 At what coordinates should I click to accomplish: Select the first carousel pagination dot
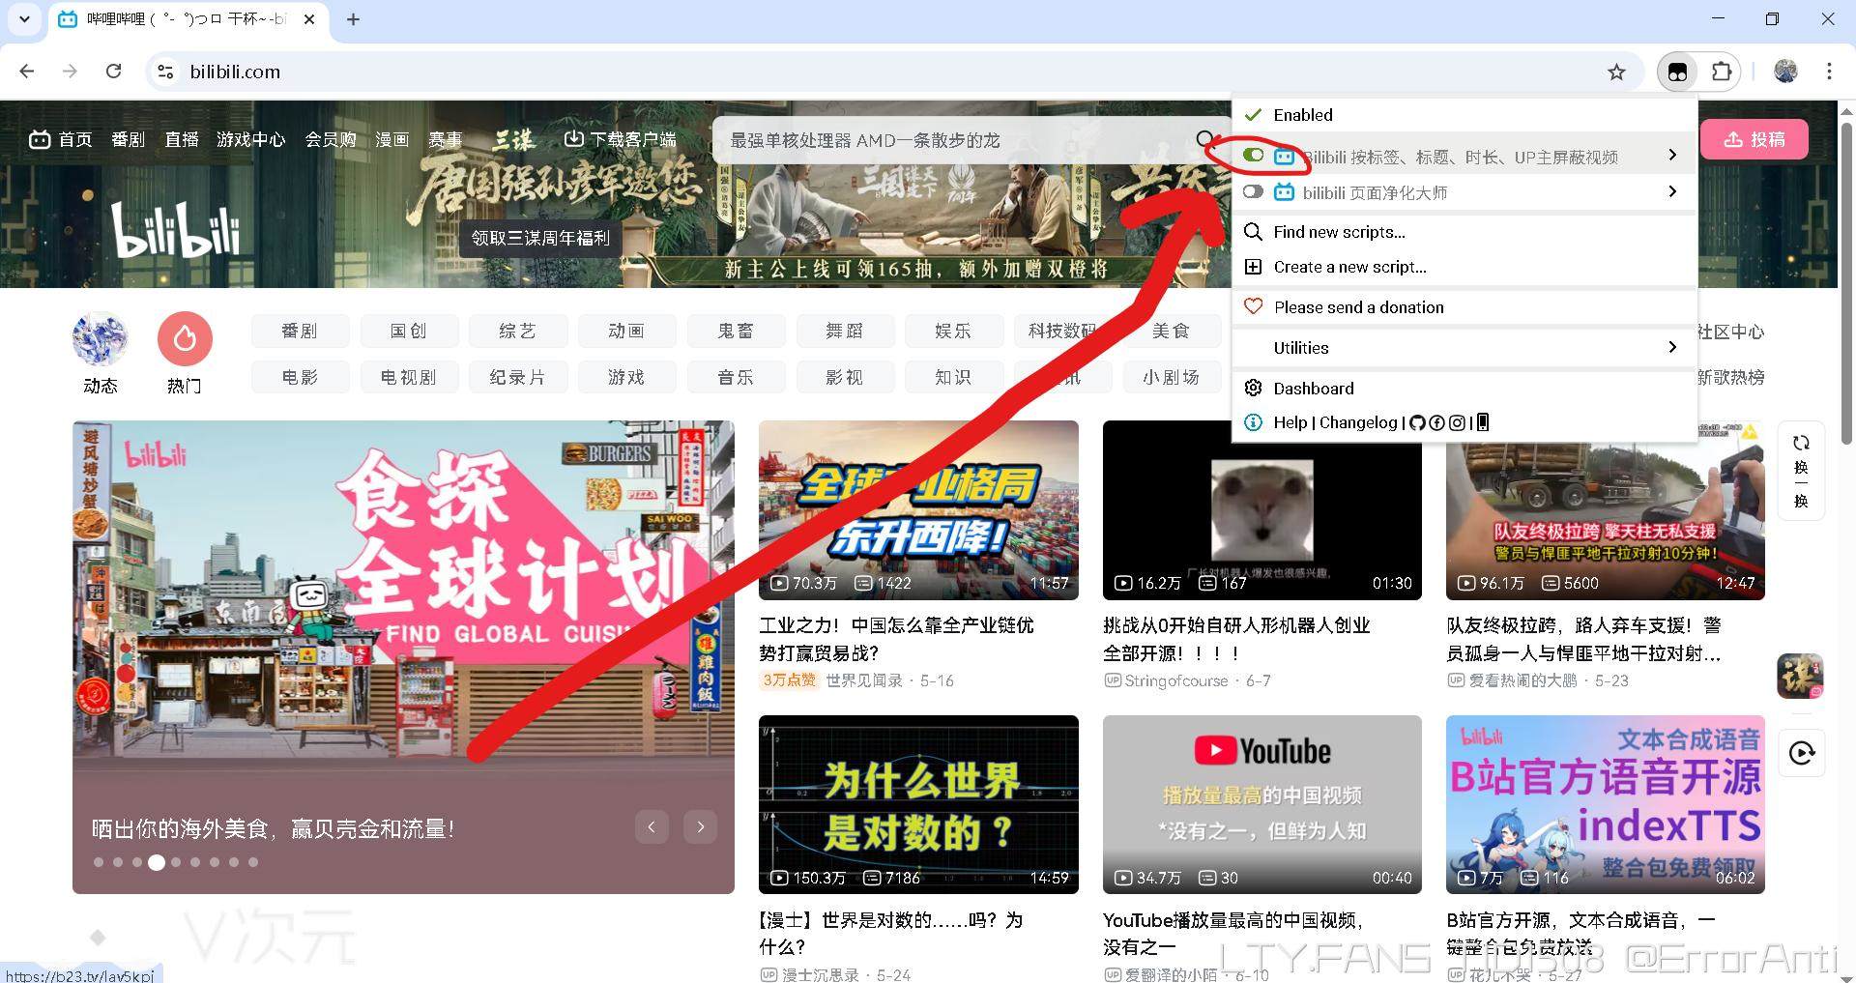[x=99, y=862]
